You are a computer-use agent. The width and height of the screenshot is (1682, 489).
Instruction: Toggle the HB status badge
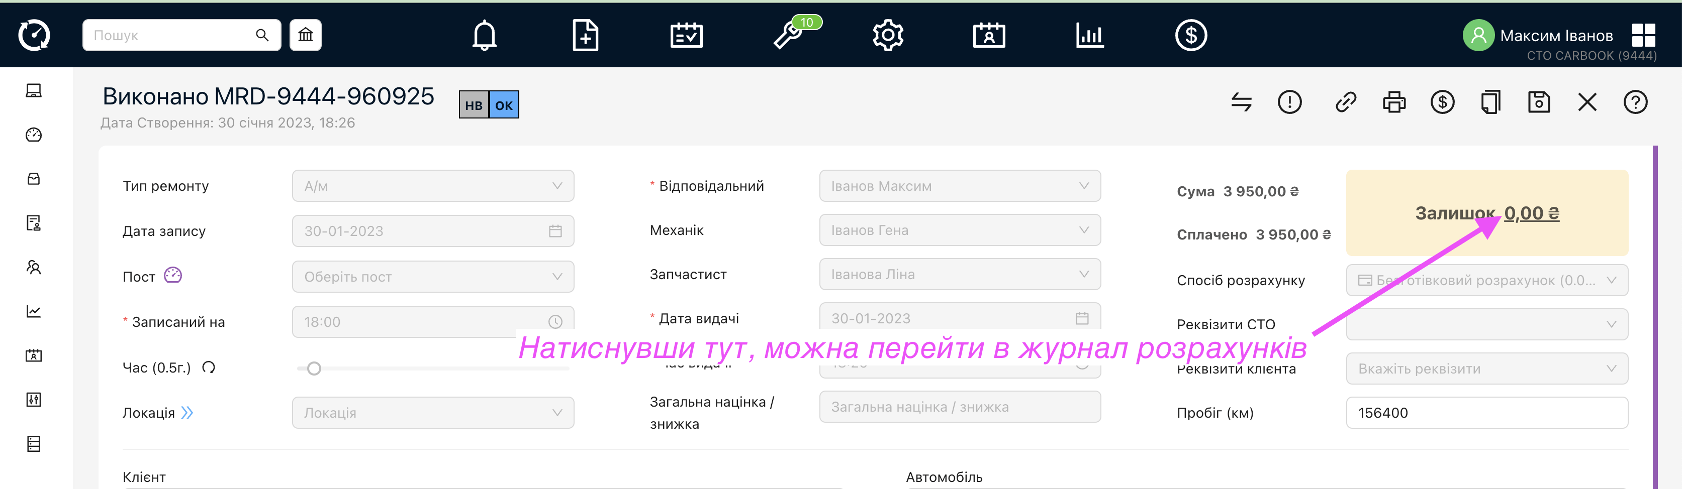click(474, 105)
